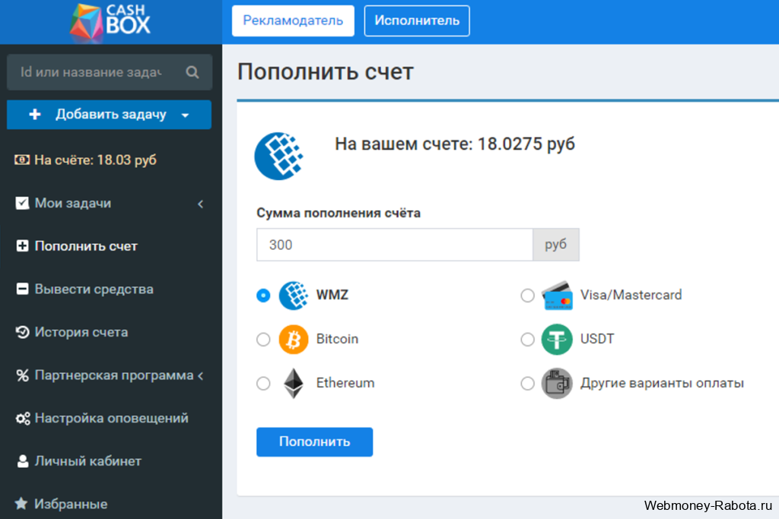Click the history clock icon of История счета
Screen dimensions: 779x519
click(x=22, y=332)
